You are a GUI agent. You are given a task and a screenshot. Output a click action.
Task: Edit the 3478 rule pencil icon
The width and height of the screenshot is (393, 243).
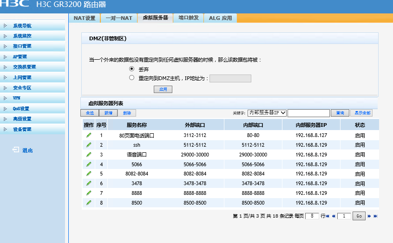(x=89, y=183)
